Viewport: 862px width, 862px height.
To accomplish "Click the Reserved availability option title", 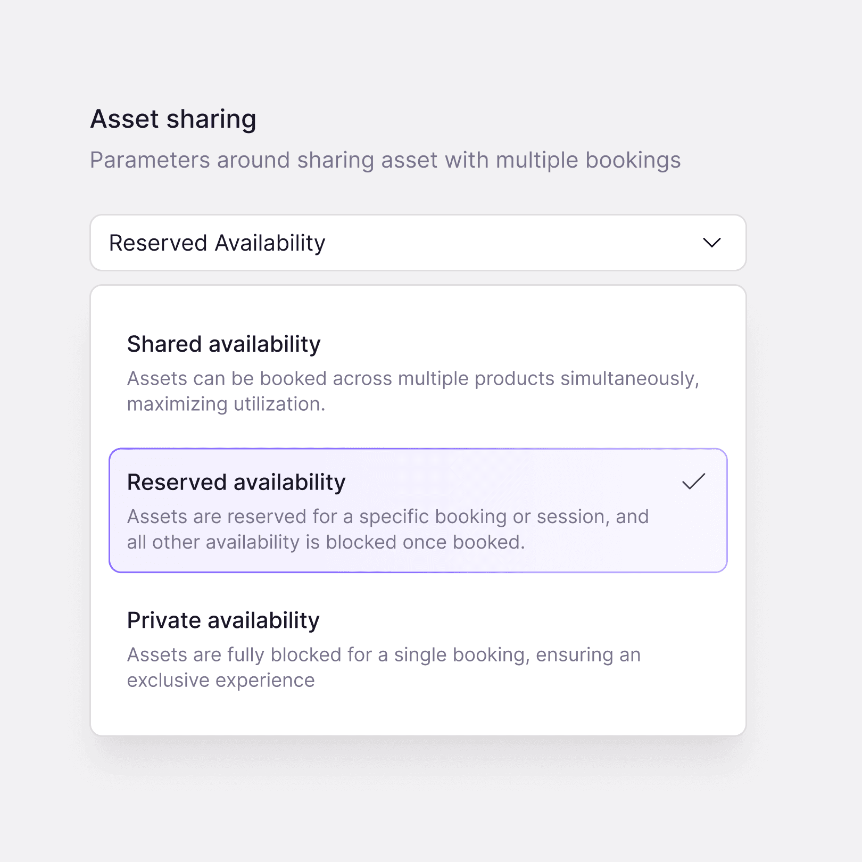I will coord(236,483).
